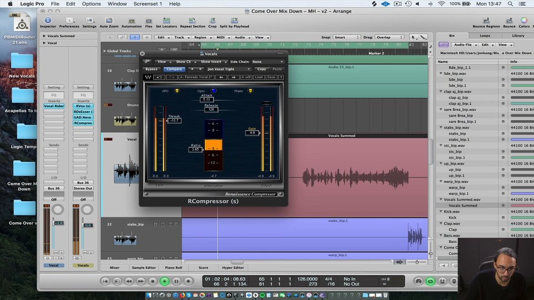The width and height of the screenshot is (534, 300).
Task: Click the RCompressor redo arrow
Action: [171, 77]
